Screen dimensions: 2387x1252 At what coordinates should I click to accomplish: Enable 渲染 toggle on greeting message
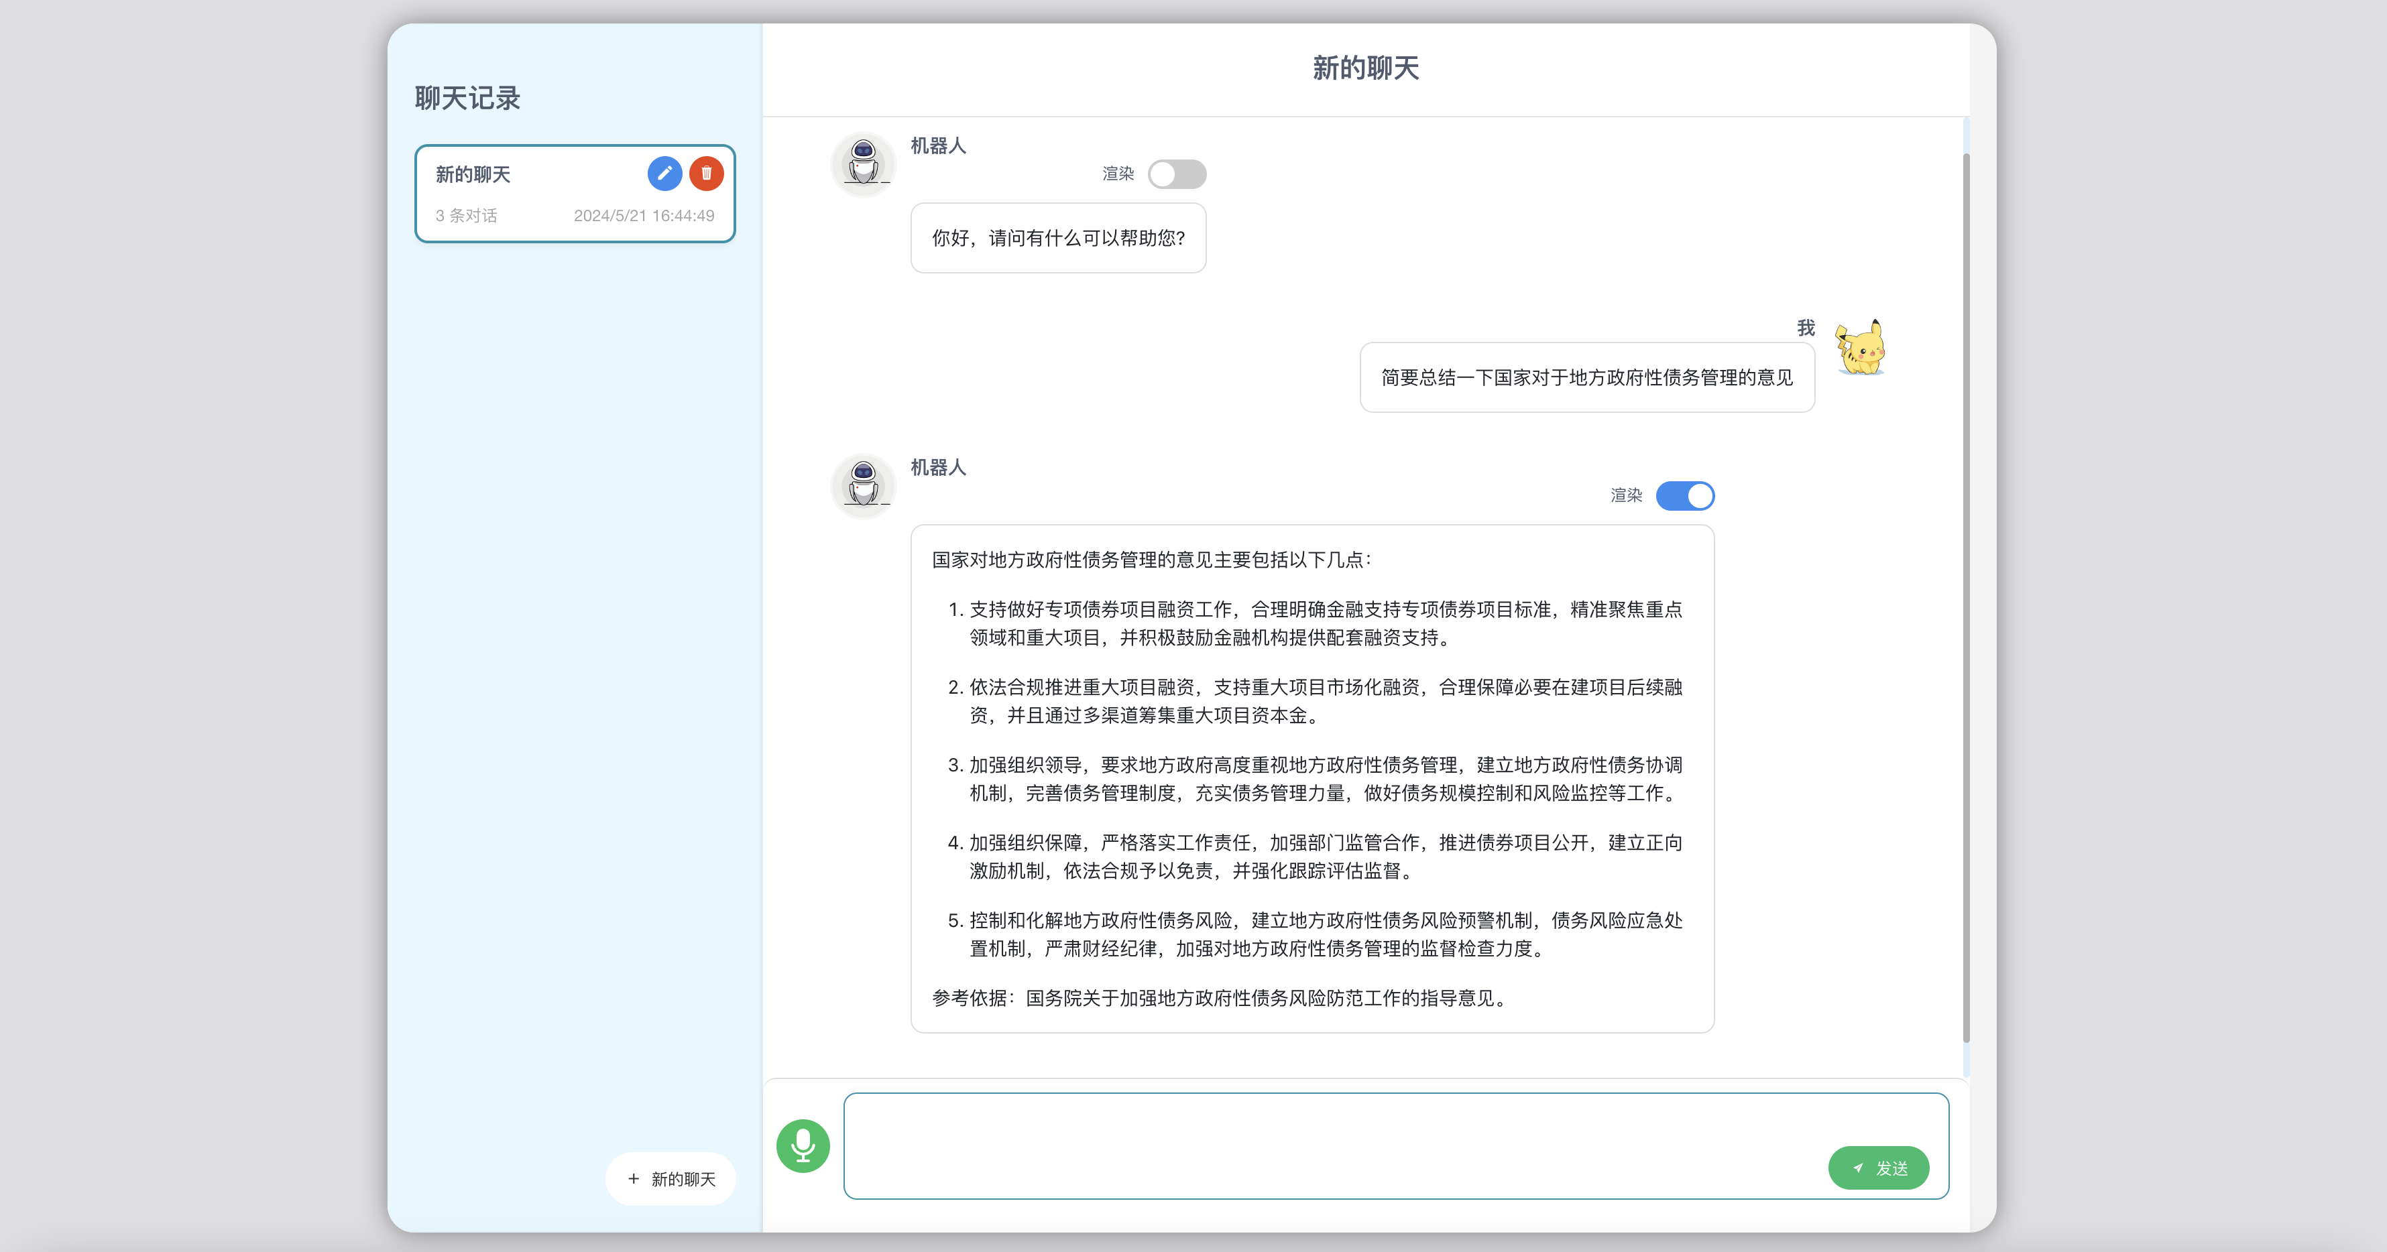[1177, 174]
